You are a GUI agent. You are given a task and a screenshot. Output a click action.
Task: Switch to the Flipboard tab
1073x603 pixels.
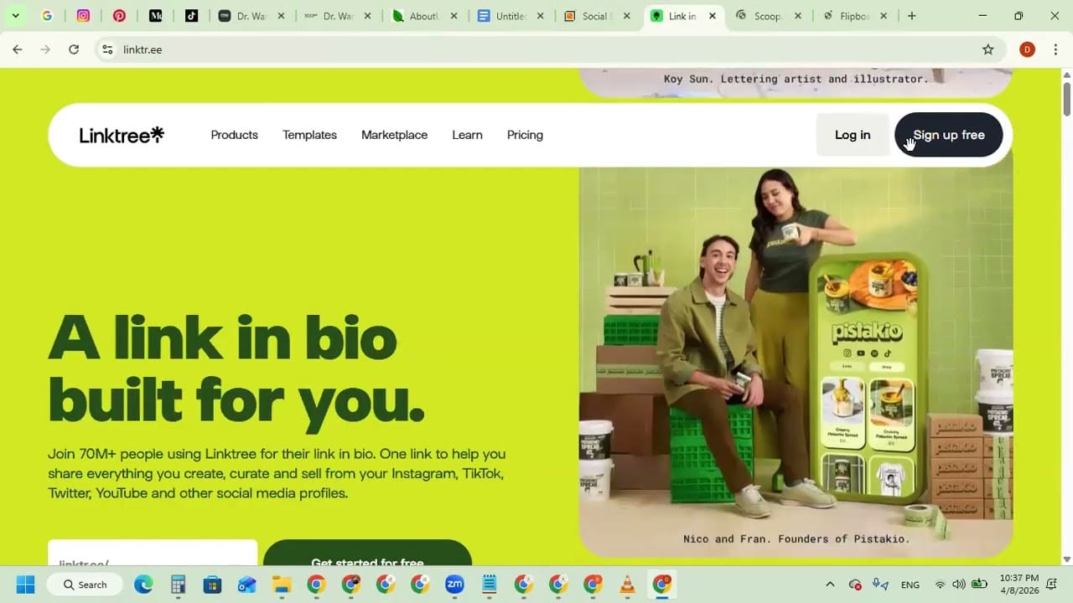(853, 15)
